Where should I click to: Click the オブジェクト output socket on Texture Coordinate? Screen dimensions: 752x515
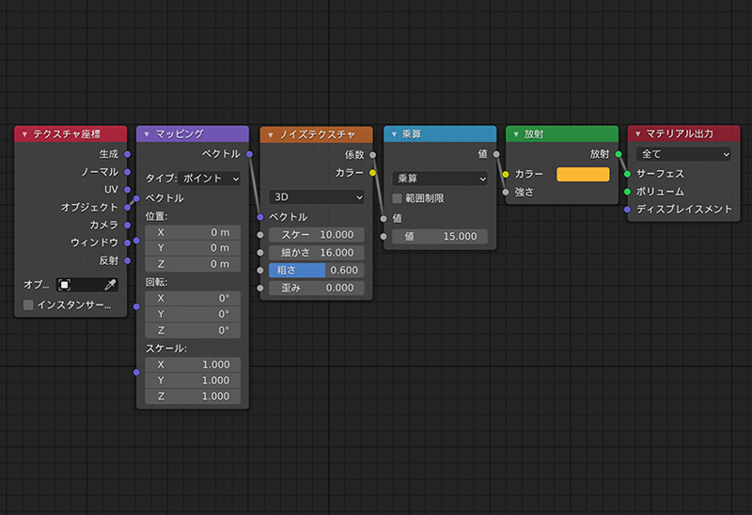pos(127,207)
